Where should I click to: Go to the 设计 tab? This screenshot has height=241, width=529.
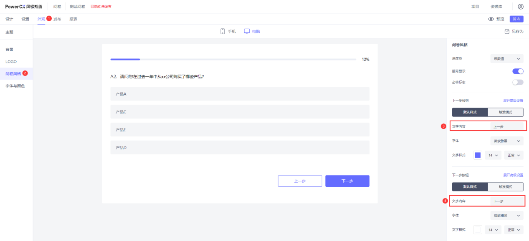click(x=9, y=19)
